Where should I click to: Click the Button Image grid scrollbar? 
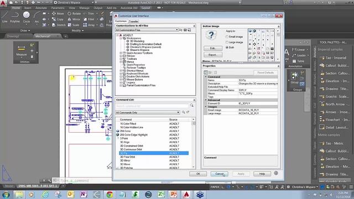(x=278, y=45)
